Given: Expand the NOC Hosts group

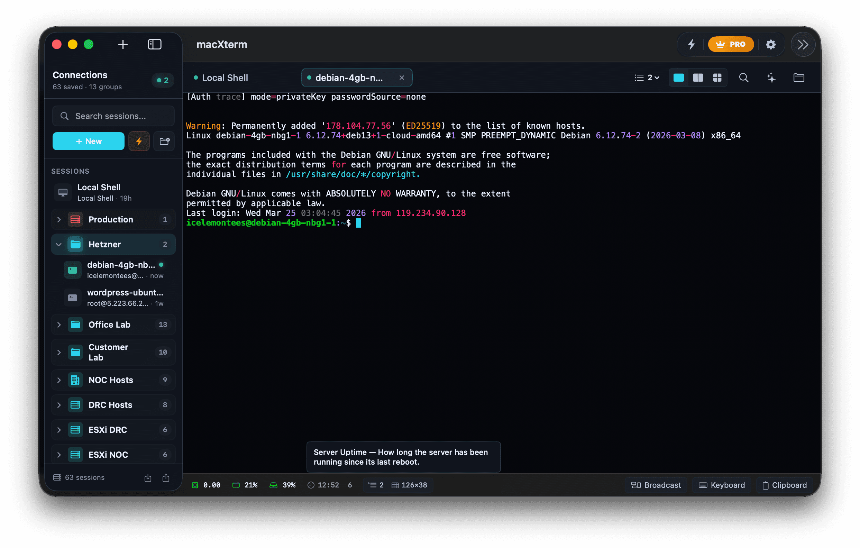Looking at the screenshot, I should tap(113, 380).
